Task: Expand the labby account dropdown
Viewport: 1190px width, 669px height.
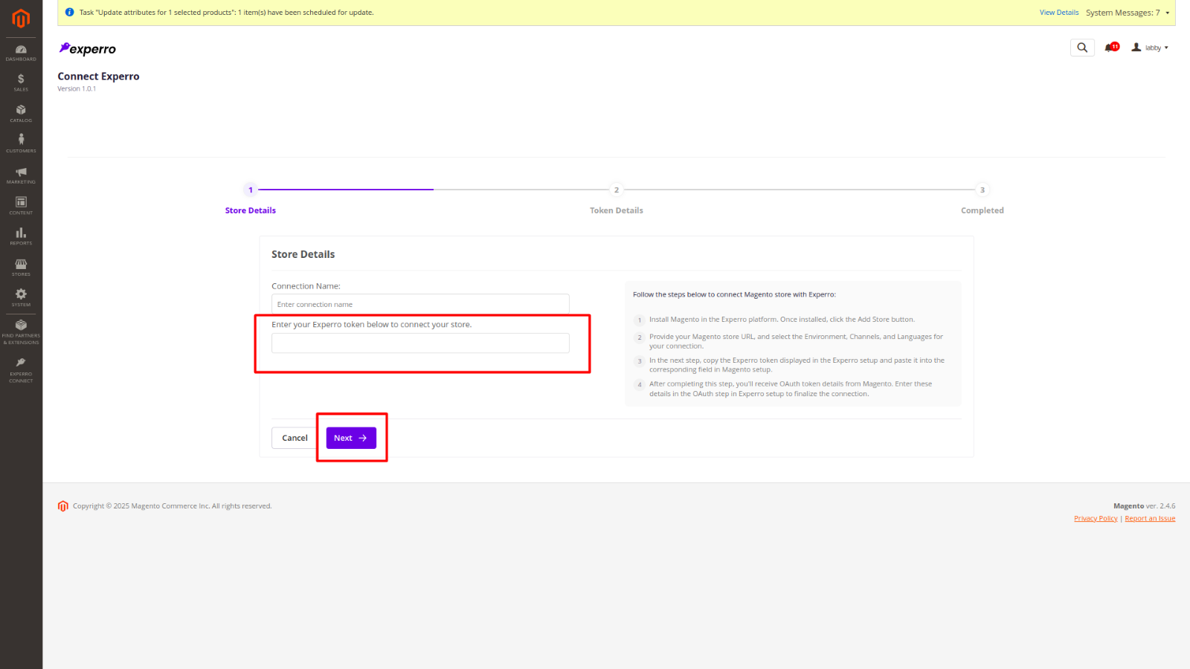Action: point(1150,48)
